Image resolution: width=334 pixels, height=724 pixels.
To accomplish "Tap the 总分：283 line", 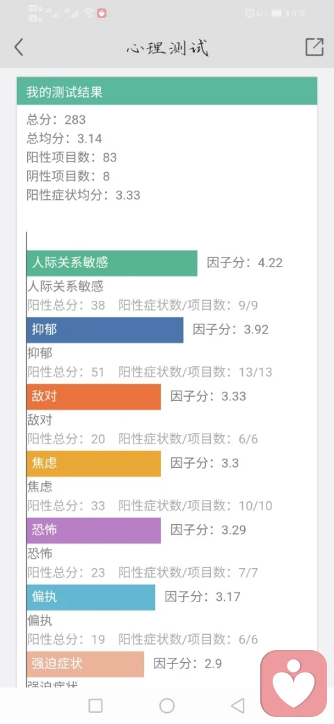I will tap(56, 120).
